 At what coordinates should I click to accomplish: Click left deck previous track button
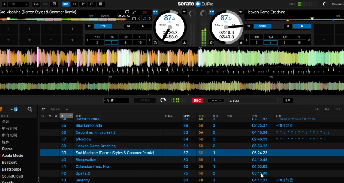(x=129, y=26)
